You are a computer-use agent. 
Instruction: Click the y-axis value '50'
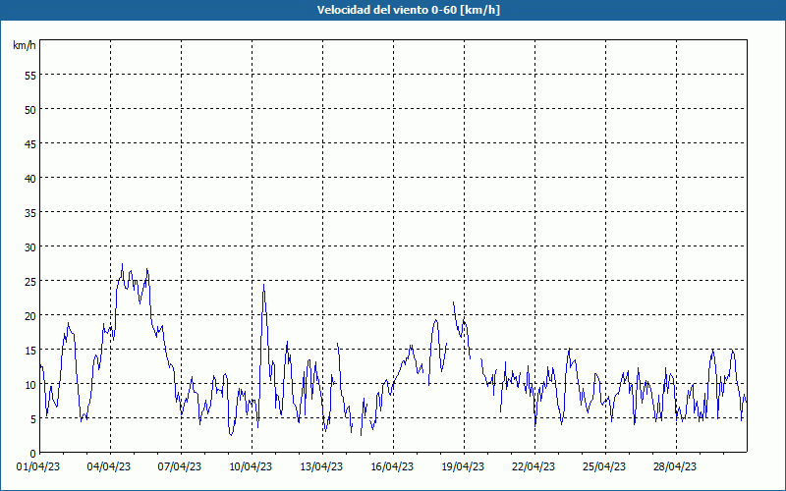30,110
